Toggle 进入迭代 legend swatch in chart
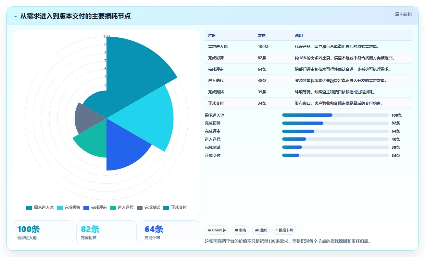Screen dimensions: 425x257 113,207
